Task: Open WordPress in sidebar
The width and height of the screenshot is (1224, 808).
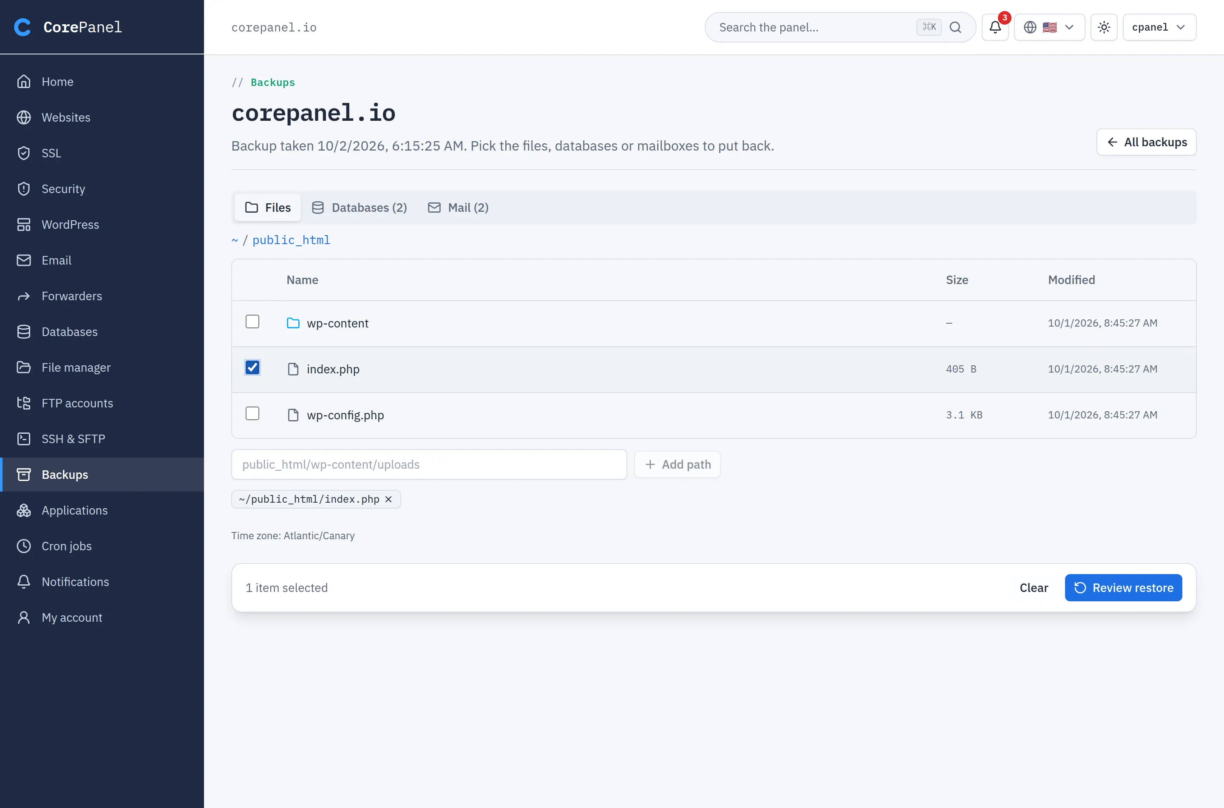Action: pyautogui.click(x=102, y=225)
